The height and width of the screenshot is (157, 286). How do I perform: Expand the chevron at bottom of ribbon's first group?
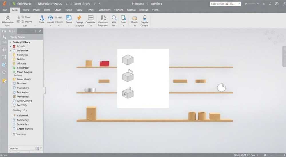[35, 26]
